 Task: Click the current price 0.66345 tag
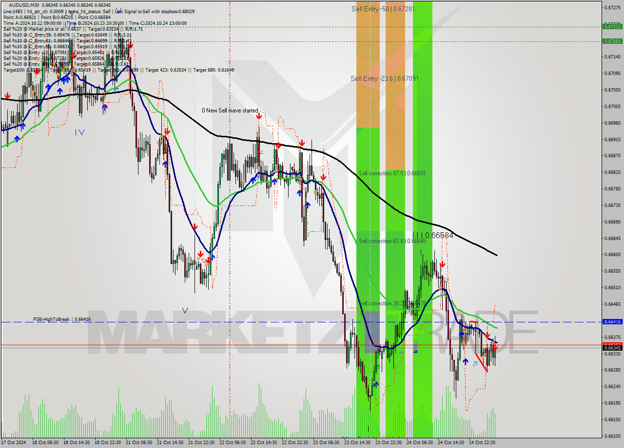tap(612, 348)
